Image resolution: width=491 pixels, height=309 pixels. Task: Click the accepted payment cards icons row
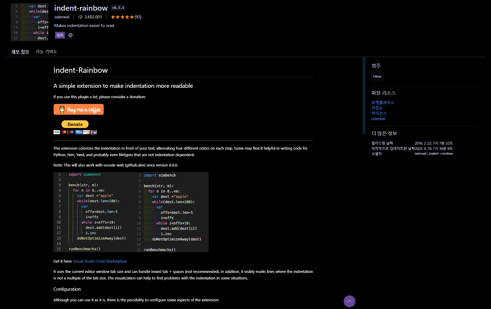point(75,132)
